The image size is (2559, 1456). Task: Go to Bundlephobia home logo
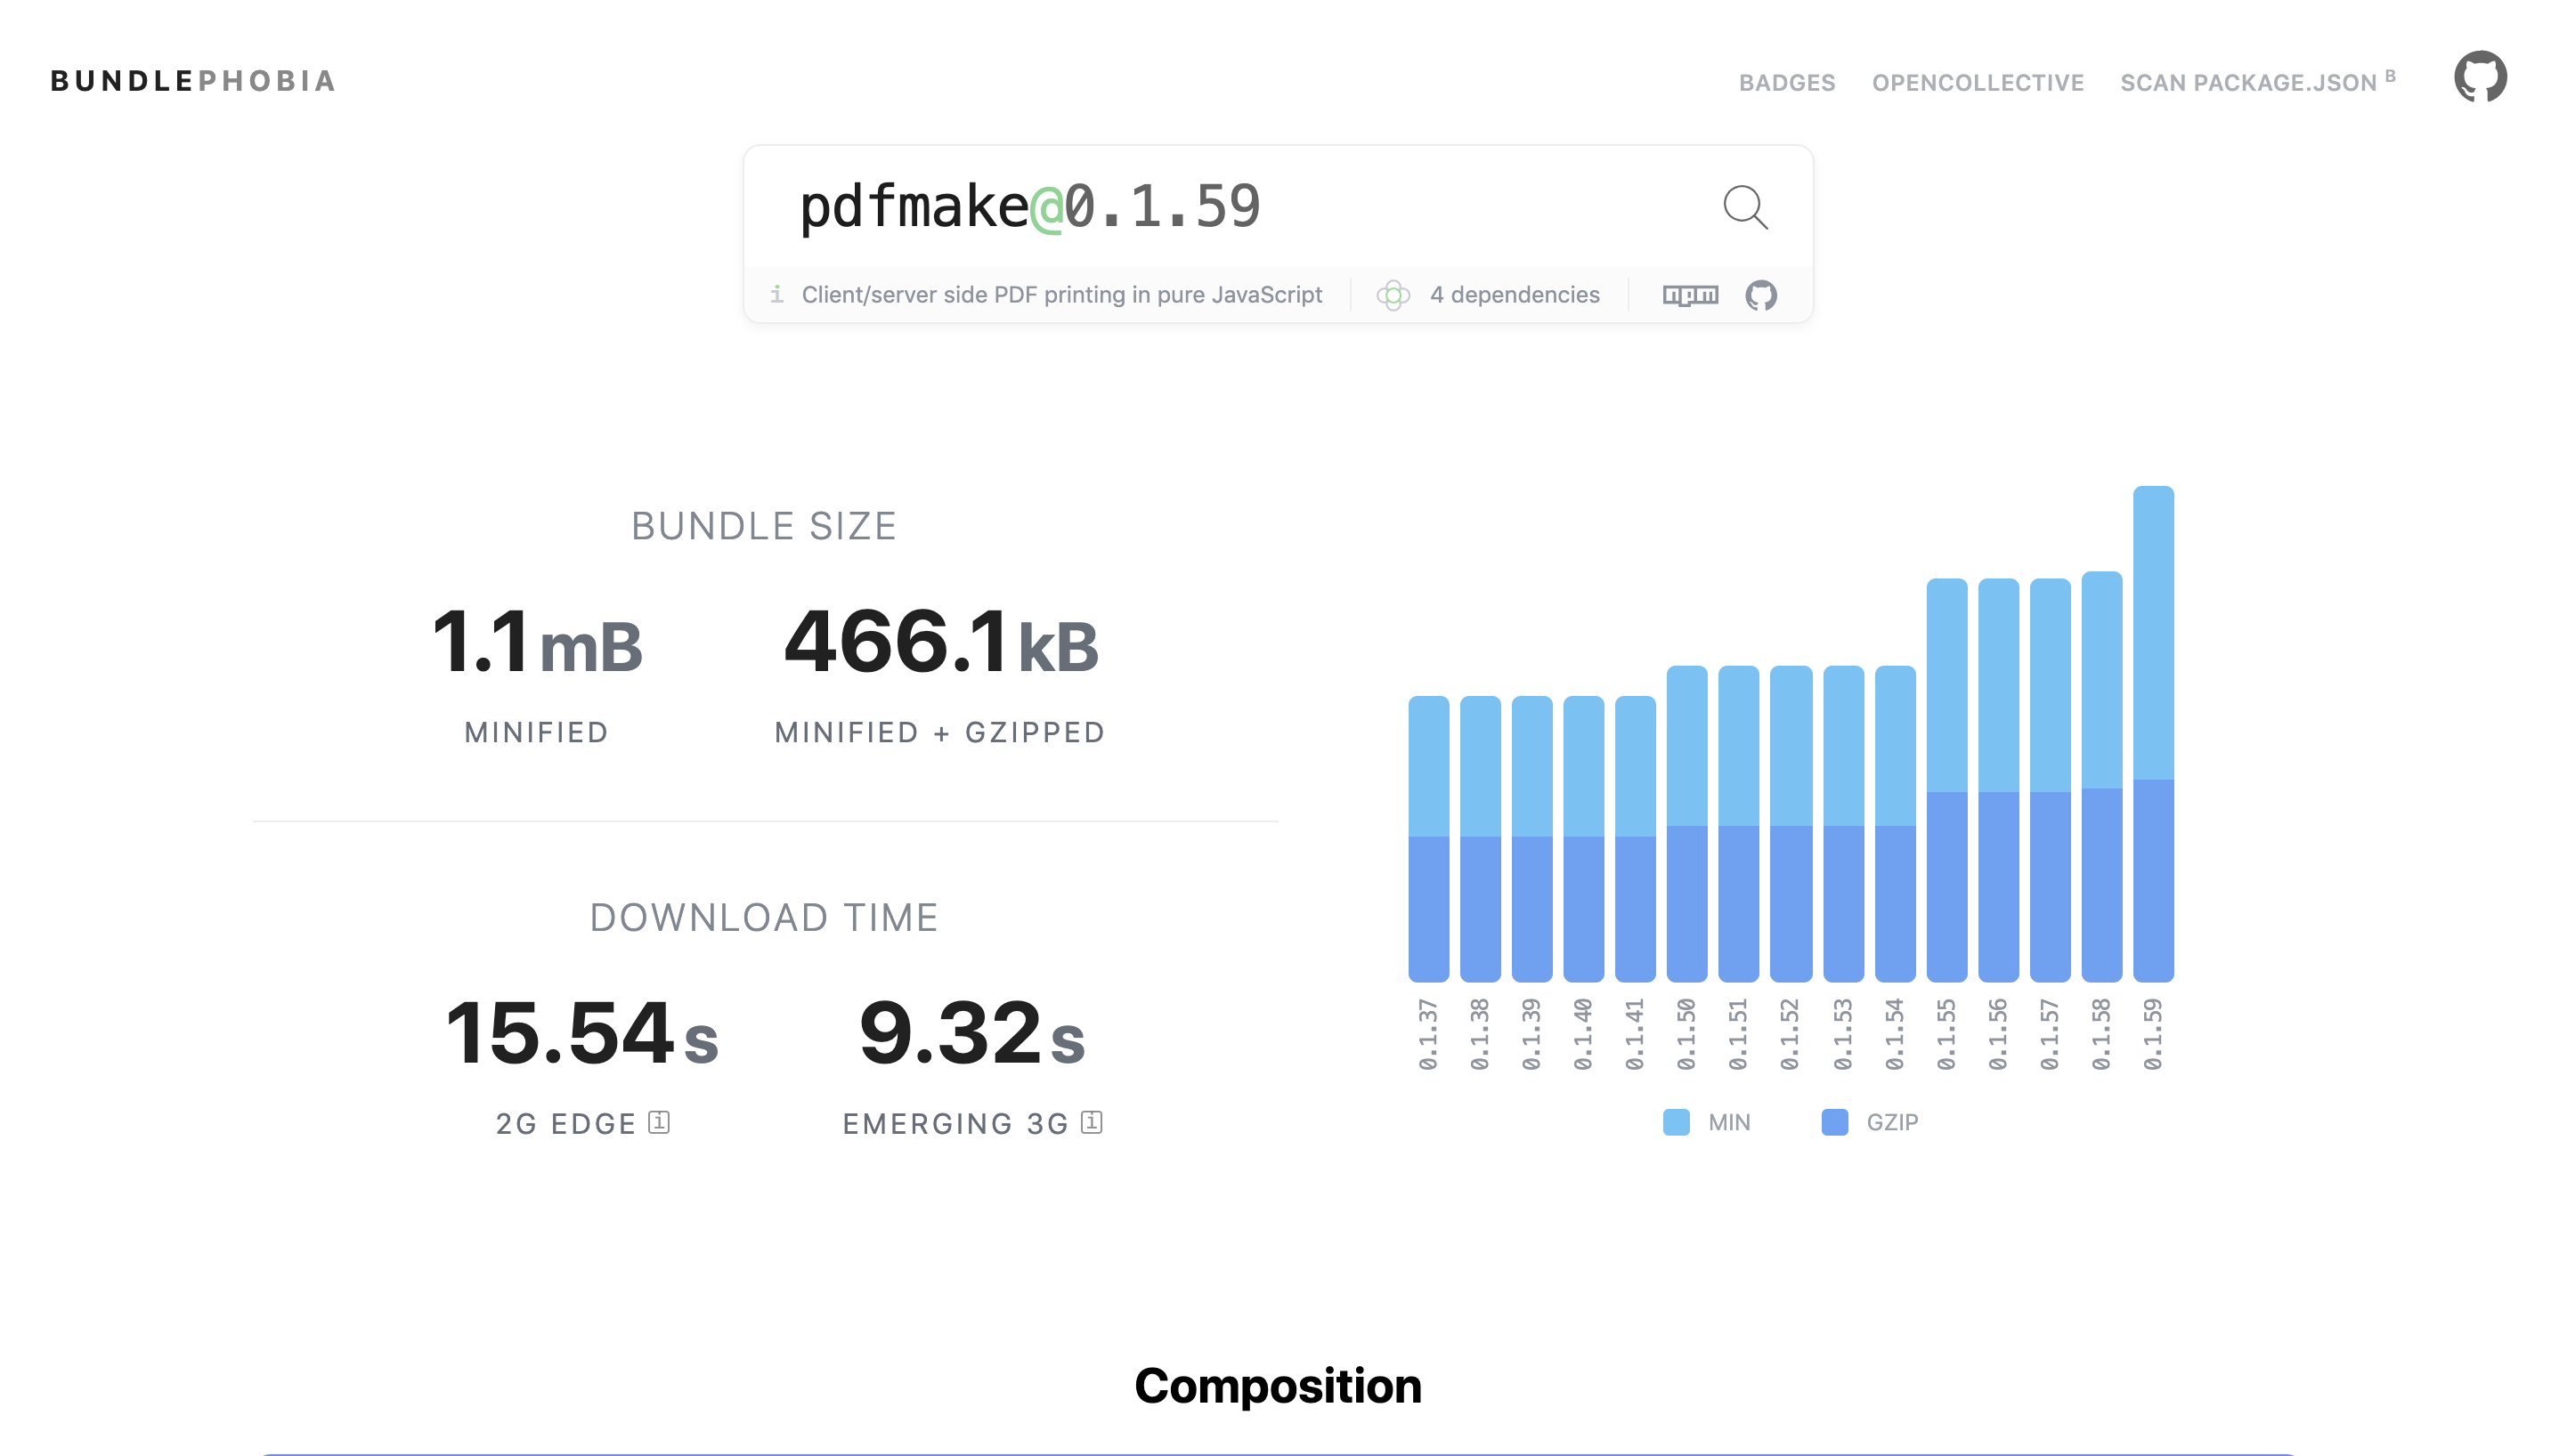(x=193, y=81)
